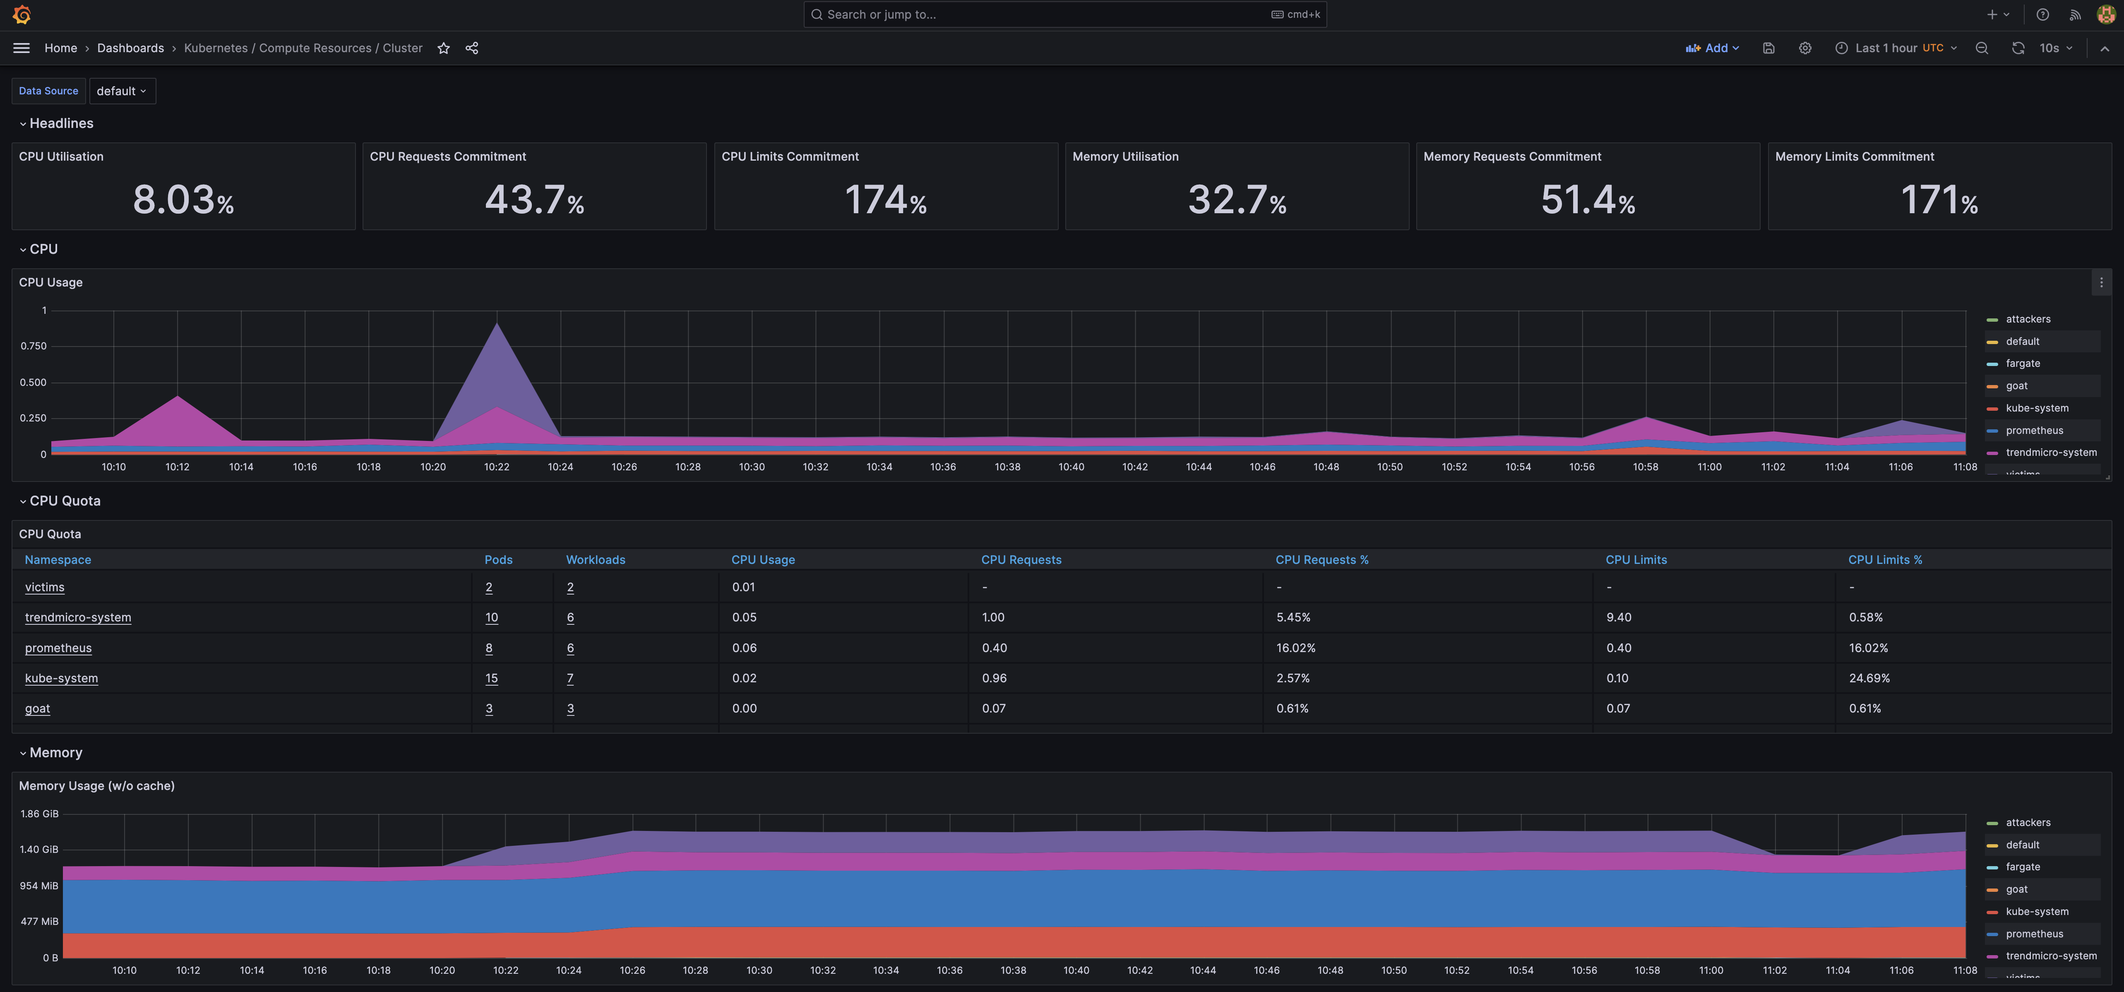Open the help question mark menu

[2042, 15]
